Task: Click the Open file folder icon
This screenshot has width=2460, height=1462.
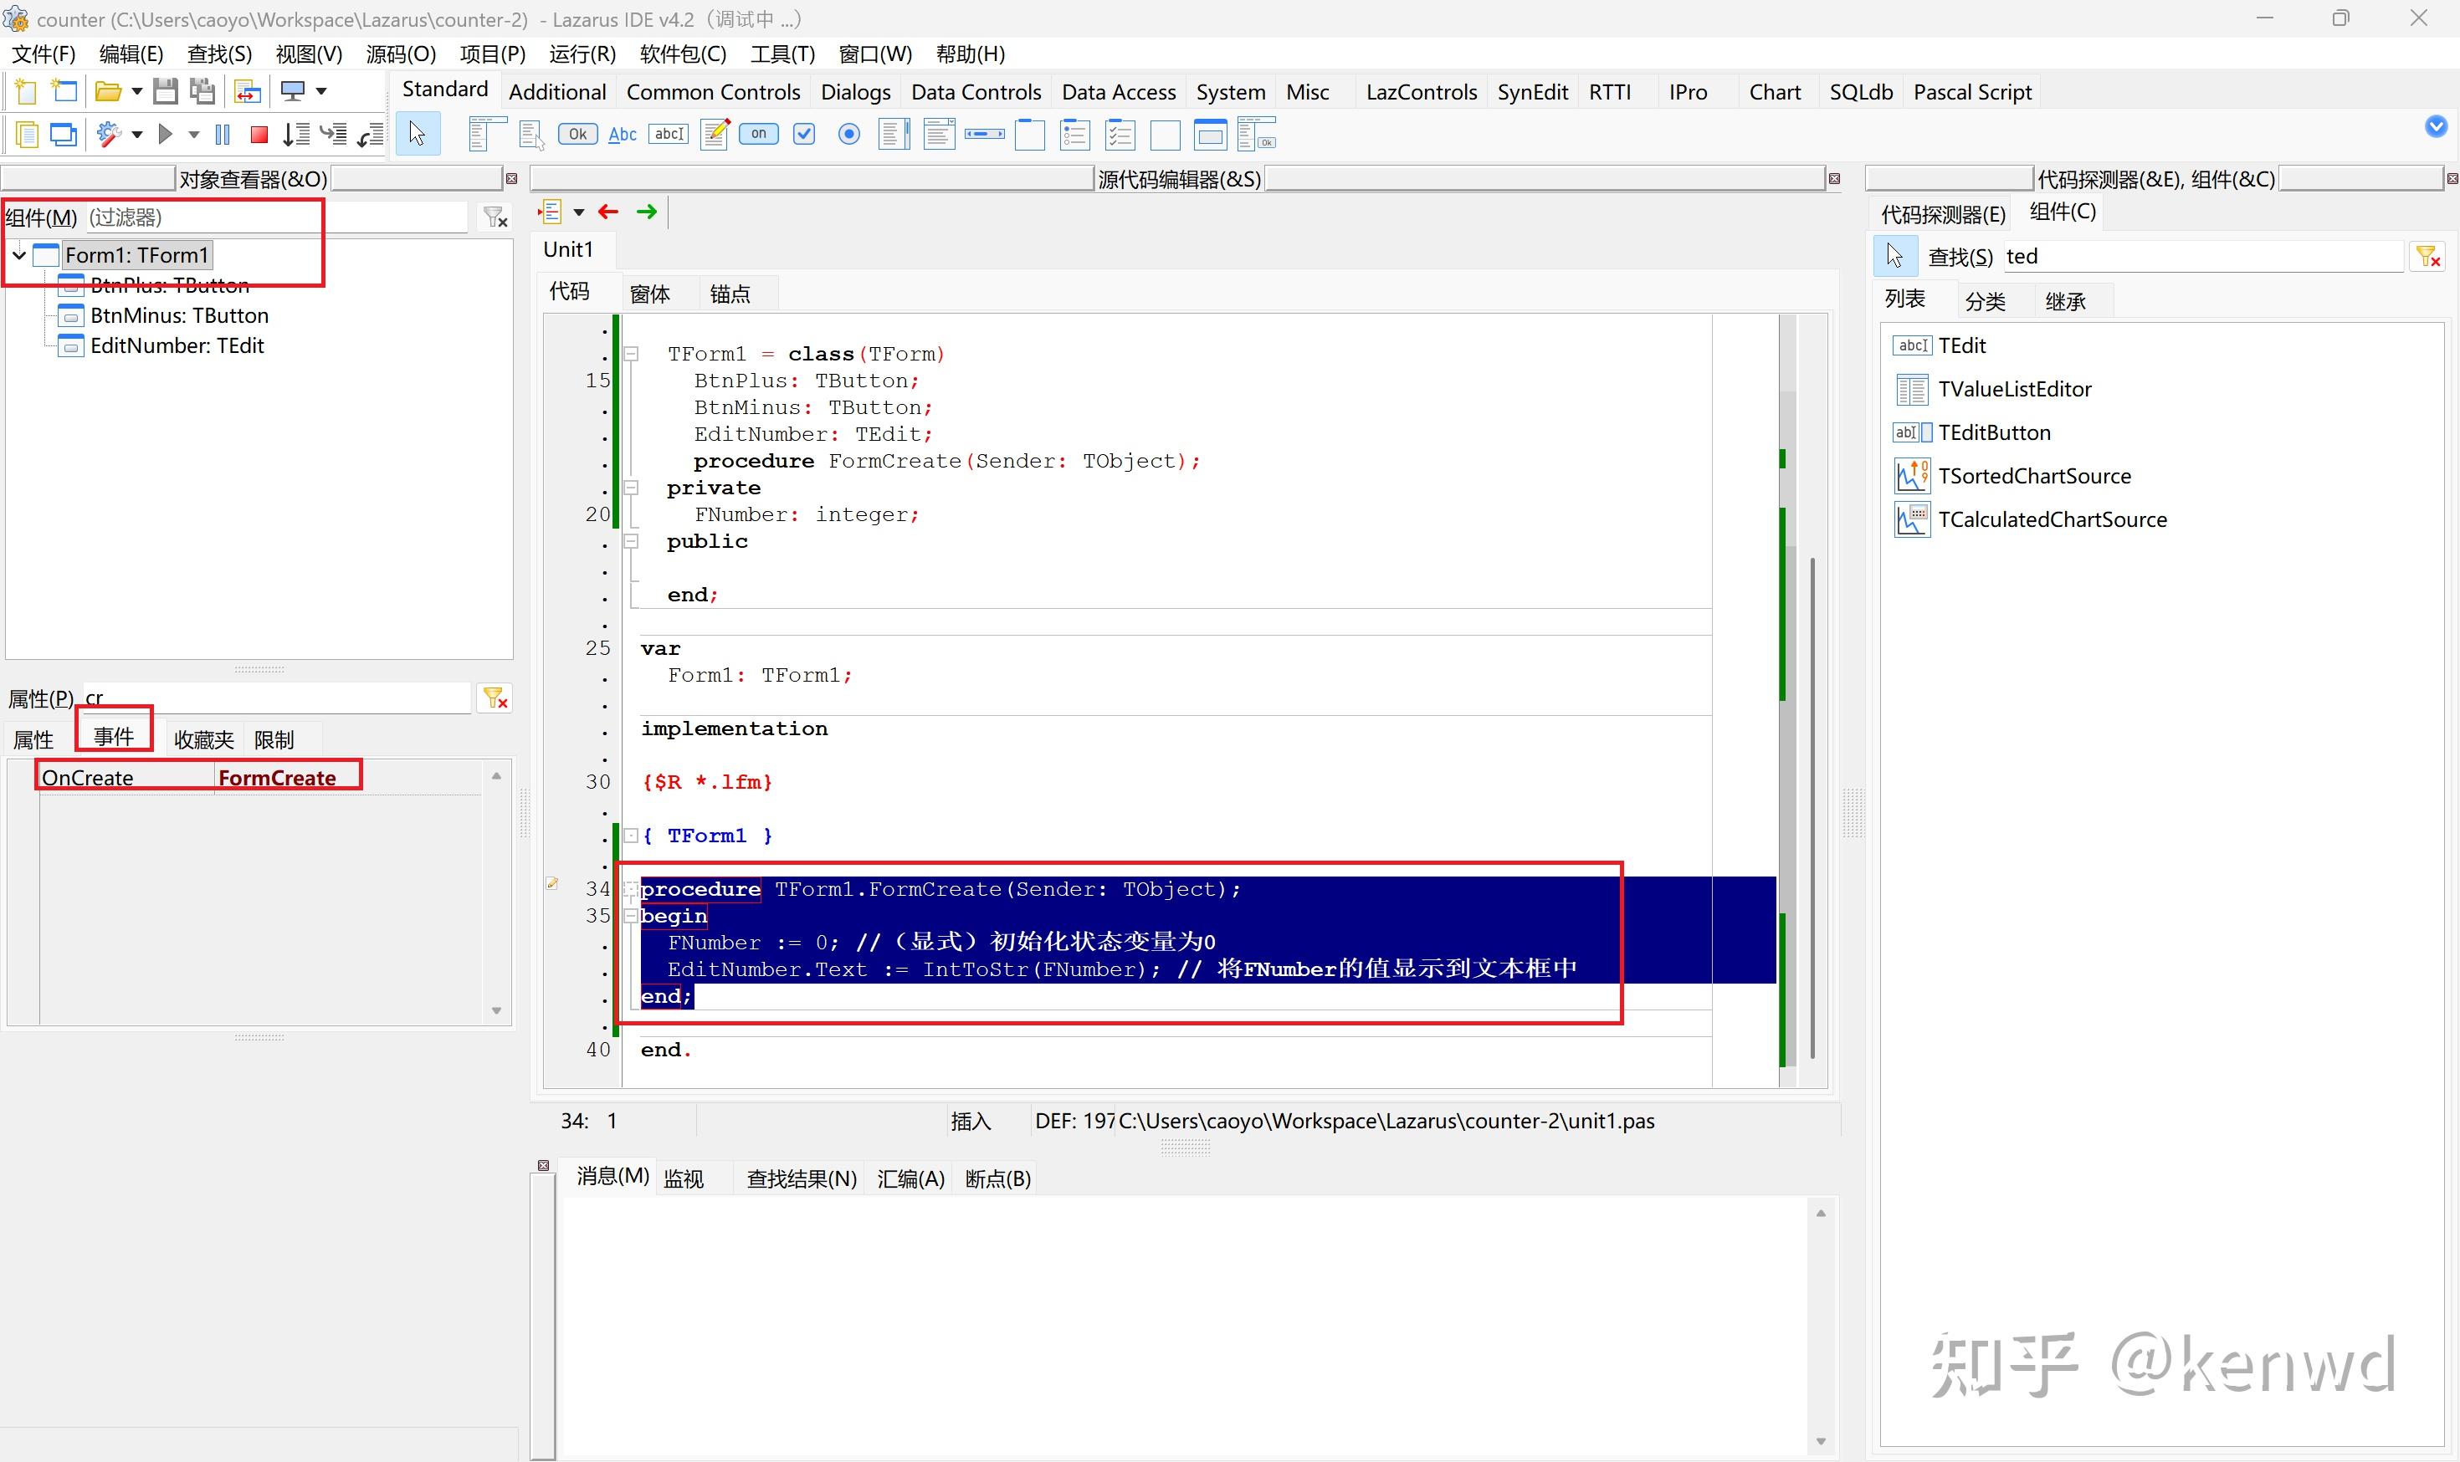Action: pyautogui.click(x=107, y=92)
